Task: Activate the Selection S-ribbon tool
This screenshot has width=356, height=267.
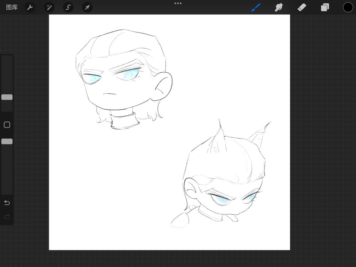Action: point(68,7)
